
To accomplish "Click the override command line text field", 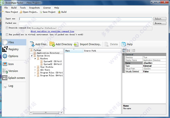I will (x=92, y=28).
